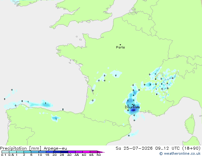Select the Dourbies location label

coord(132,107)
